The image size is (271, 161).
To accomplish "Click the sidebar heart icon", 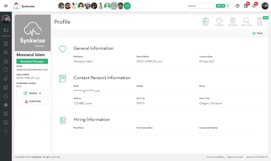I will [6, 70].
